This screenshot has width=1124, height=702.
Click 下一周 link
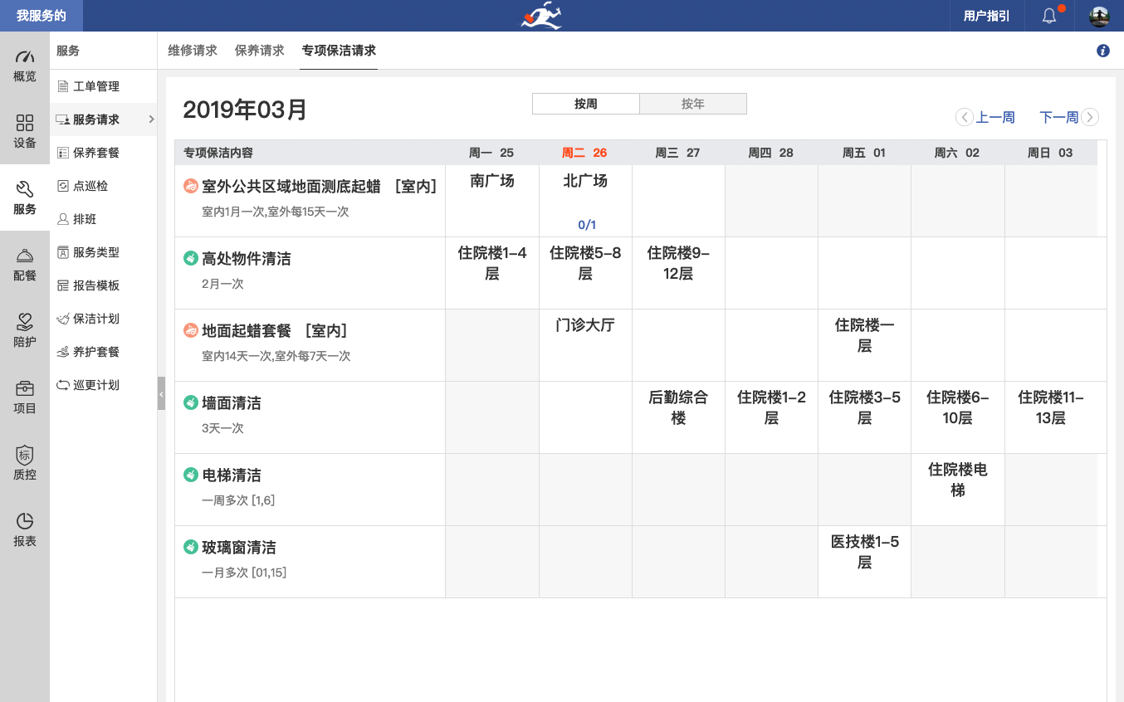(1059, 117)
